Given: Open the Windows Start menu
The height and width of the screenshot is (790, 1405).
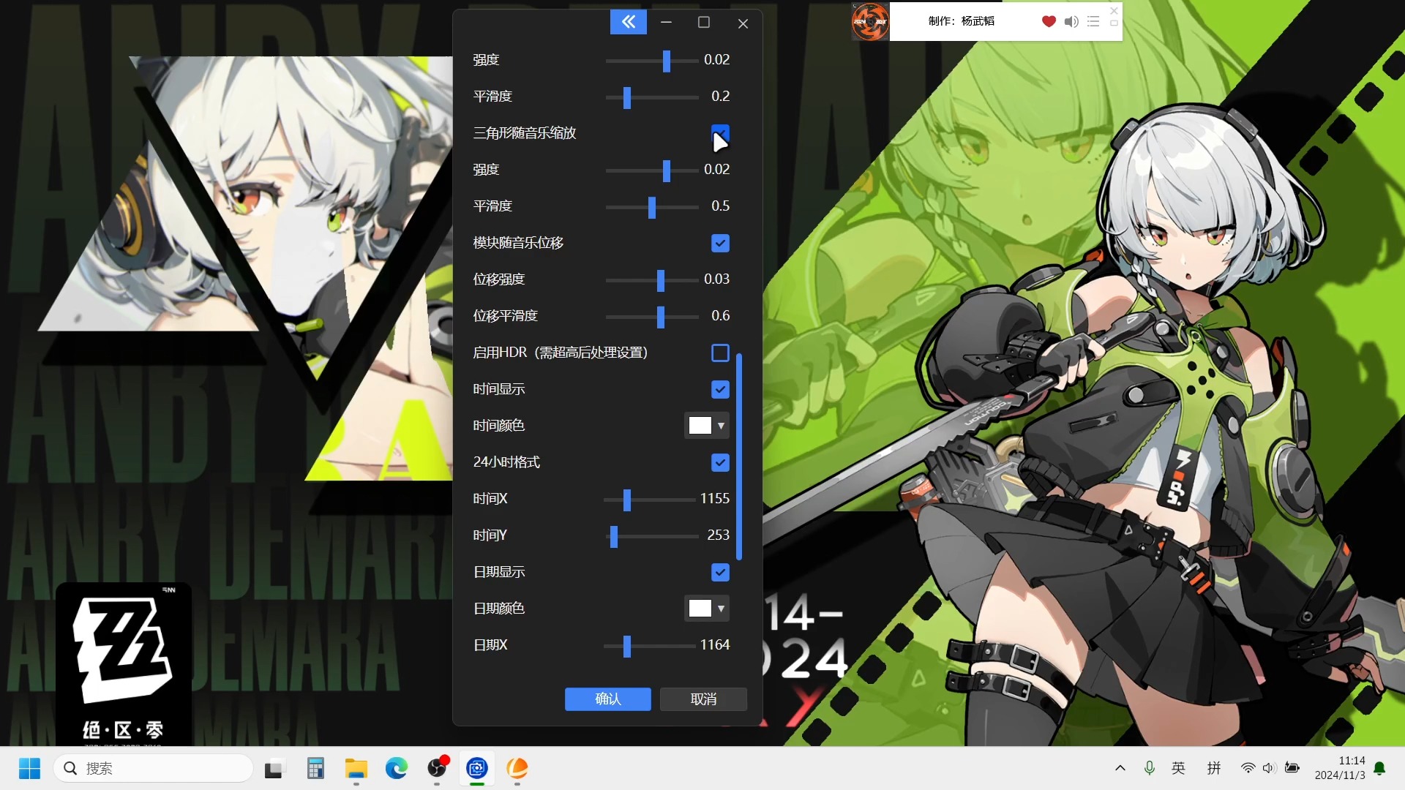Looking at the screenshot, I should (29, 768).
